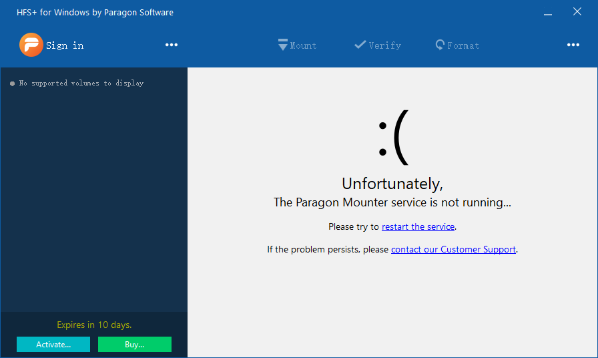The image size is (598, 358).
Task: Click the 'HFS+ for Windows by Paragon Software' title
Action: [x=95, y=13]
